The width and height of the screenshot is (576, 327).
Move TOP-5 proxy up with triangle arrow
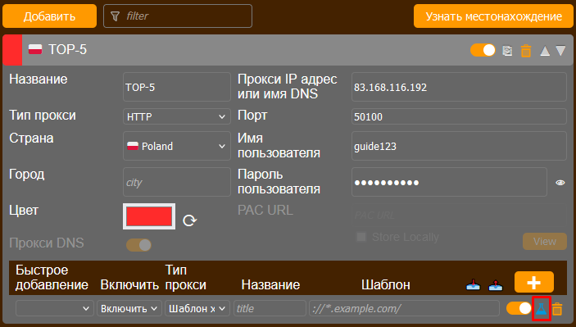click(x=545, y=51)
